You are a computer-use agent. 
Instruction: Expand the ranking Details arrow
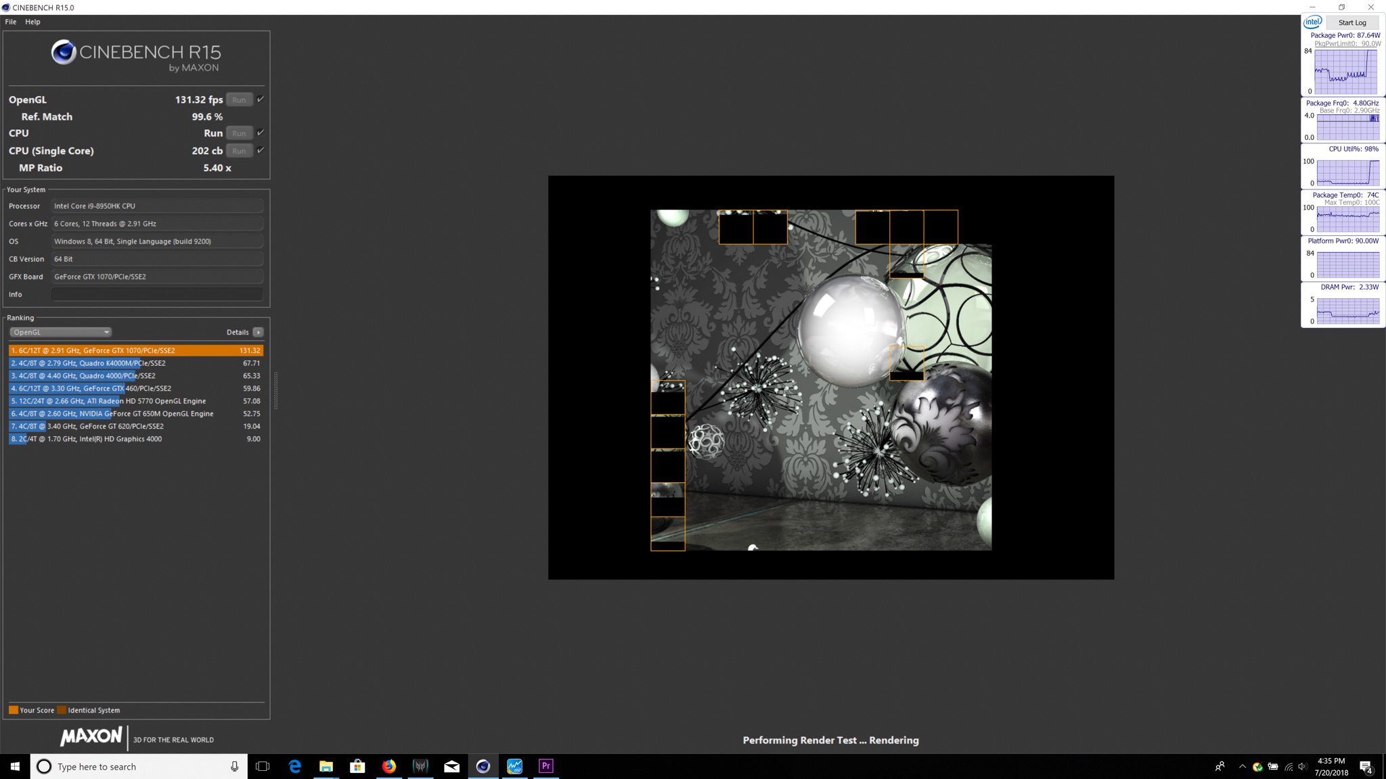coord(258,332)
